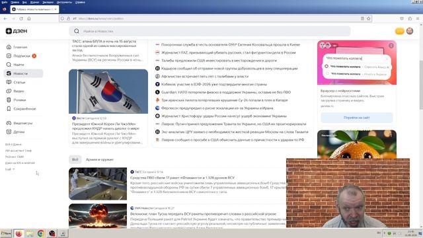Open the browser hamburger menu

(418, 19)
